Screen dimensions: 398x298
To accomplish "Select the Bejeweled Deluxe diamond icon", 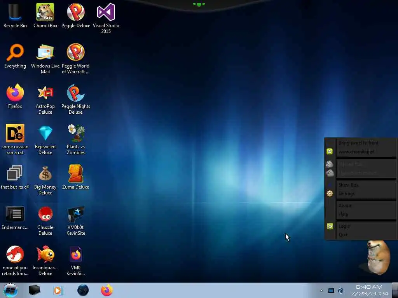I will coord(45,139).
